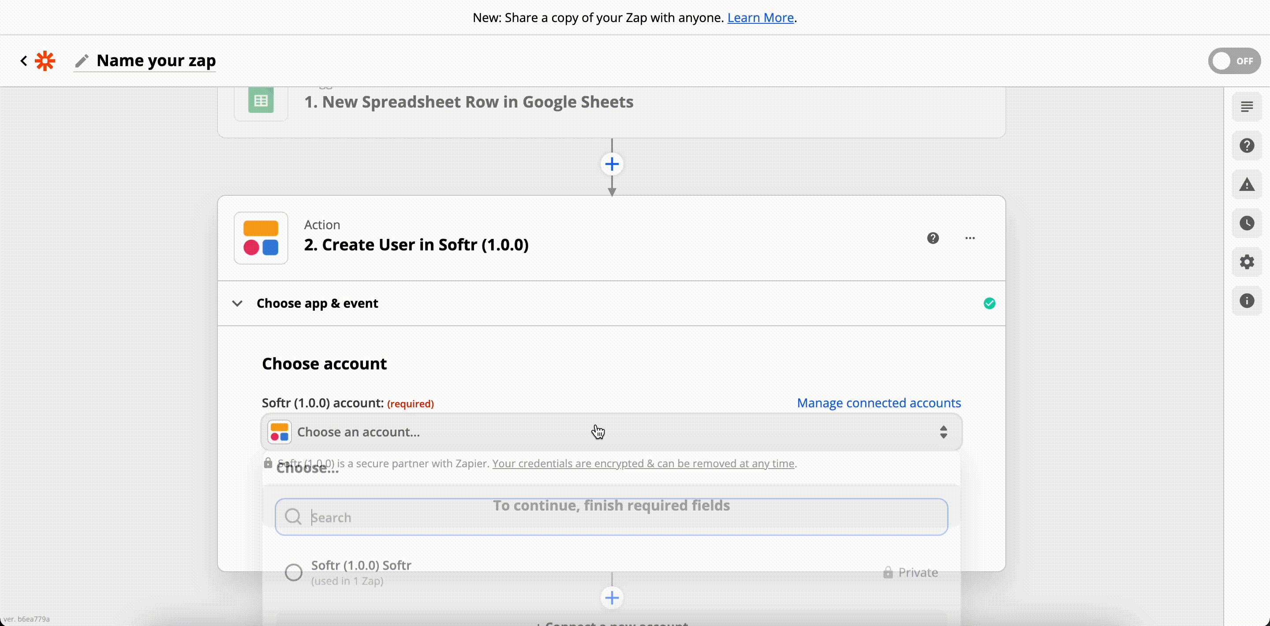The height and width of the screenshot is (626, 1270).
Task: Click the pencil icon to rename zap
Action: pyautogui.click(x=82, y=61)
